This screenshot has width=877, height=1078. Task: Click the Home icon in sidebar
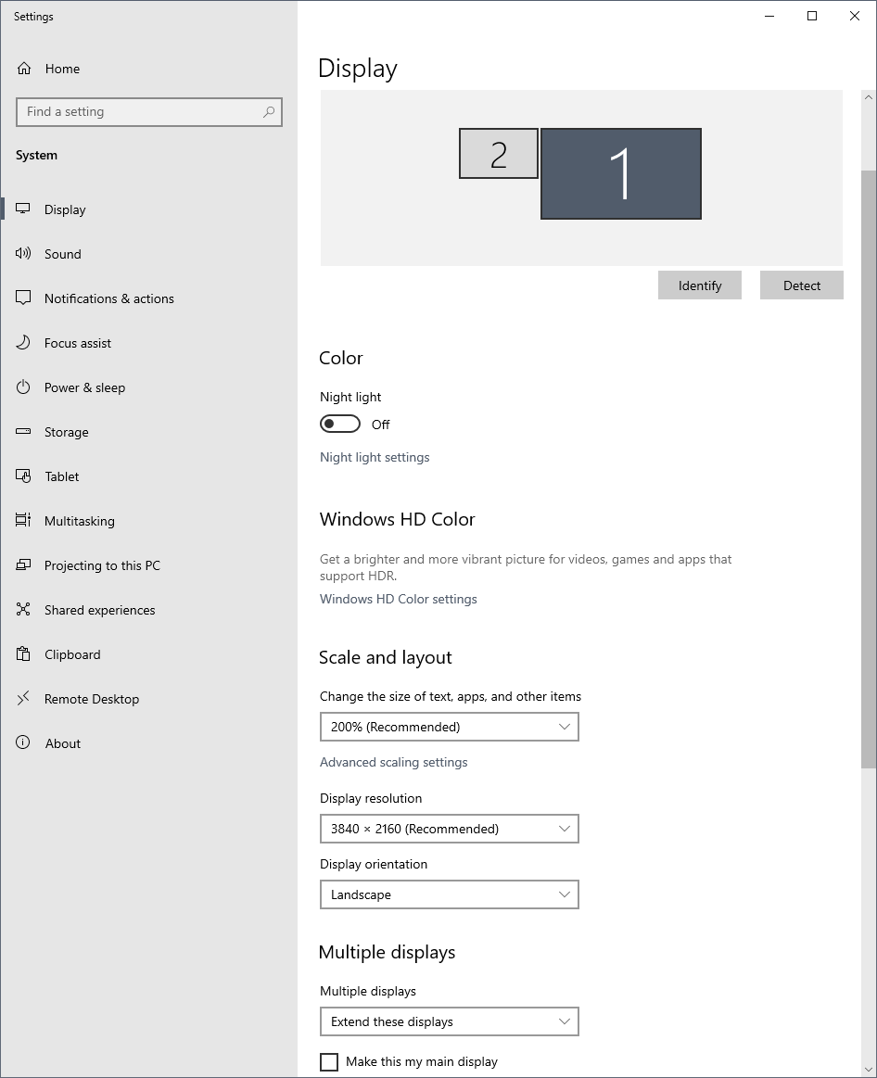pos(24,68)
